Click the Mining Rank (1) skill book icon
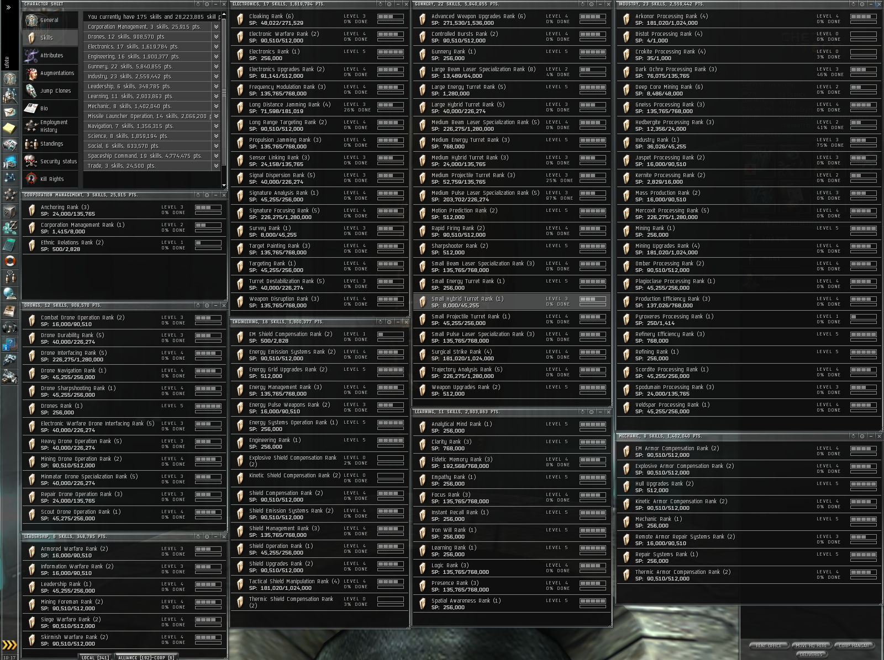This screenshot has height=660, width=884. (626, 231)
